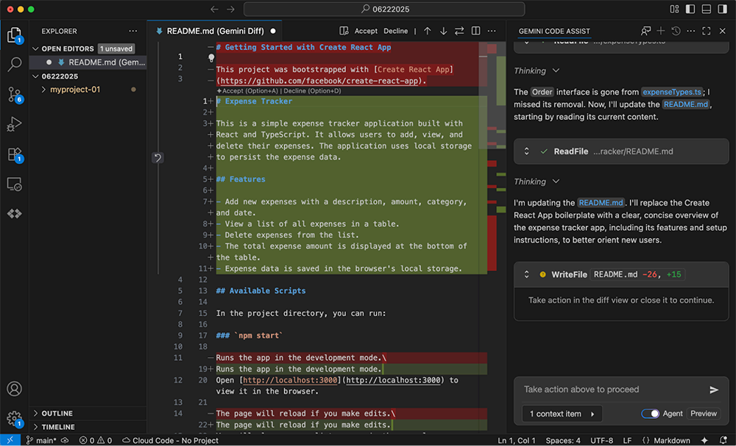The height and width of the screenshot is (446, 736).
Task: Open Run and Debug view
Action: (x=14, y=124)
